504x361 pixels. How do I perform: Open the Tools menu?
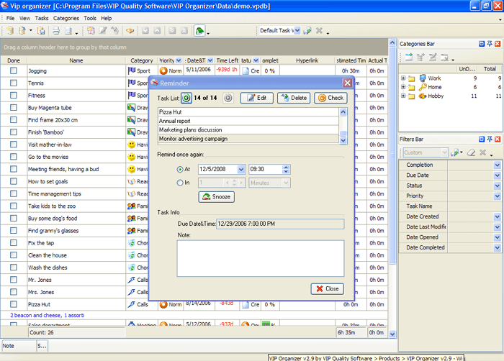tap(90, 18)
